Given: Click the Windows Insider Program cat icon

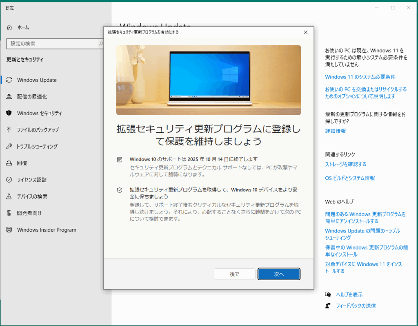Looking at the screenshot, I should click(9, 230).
